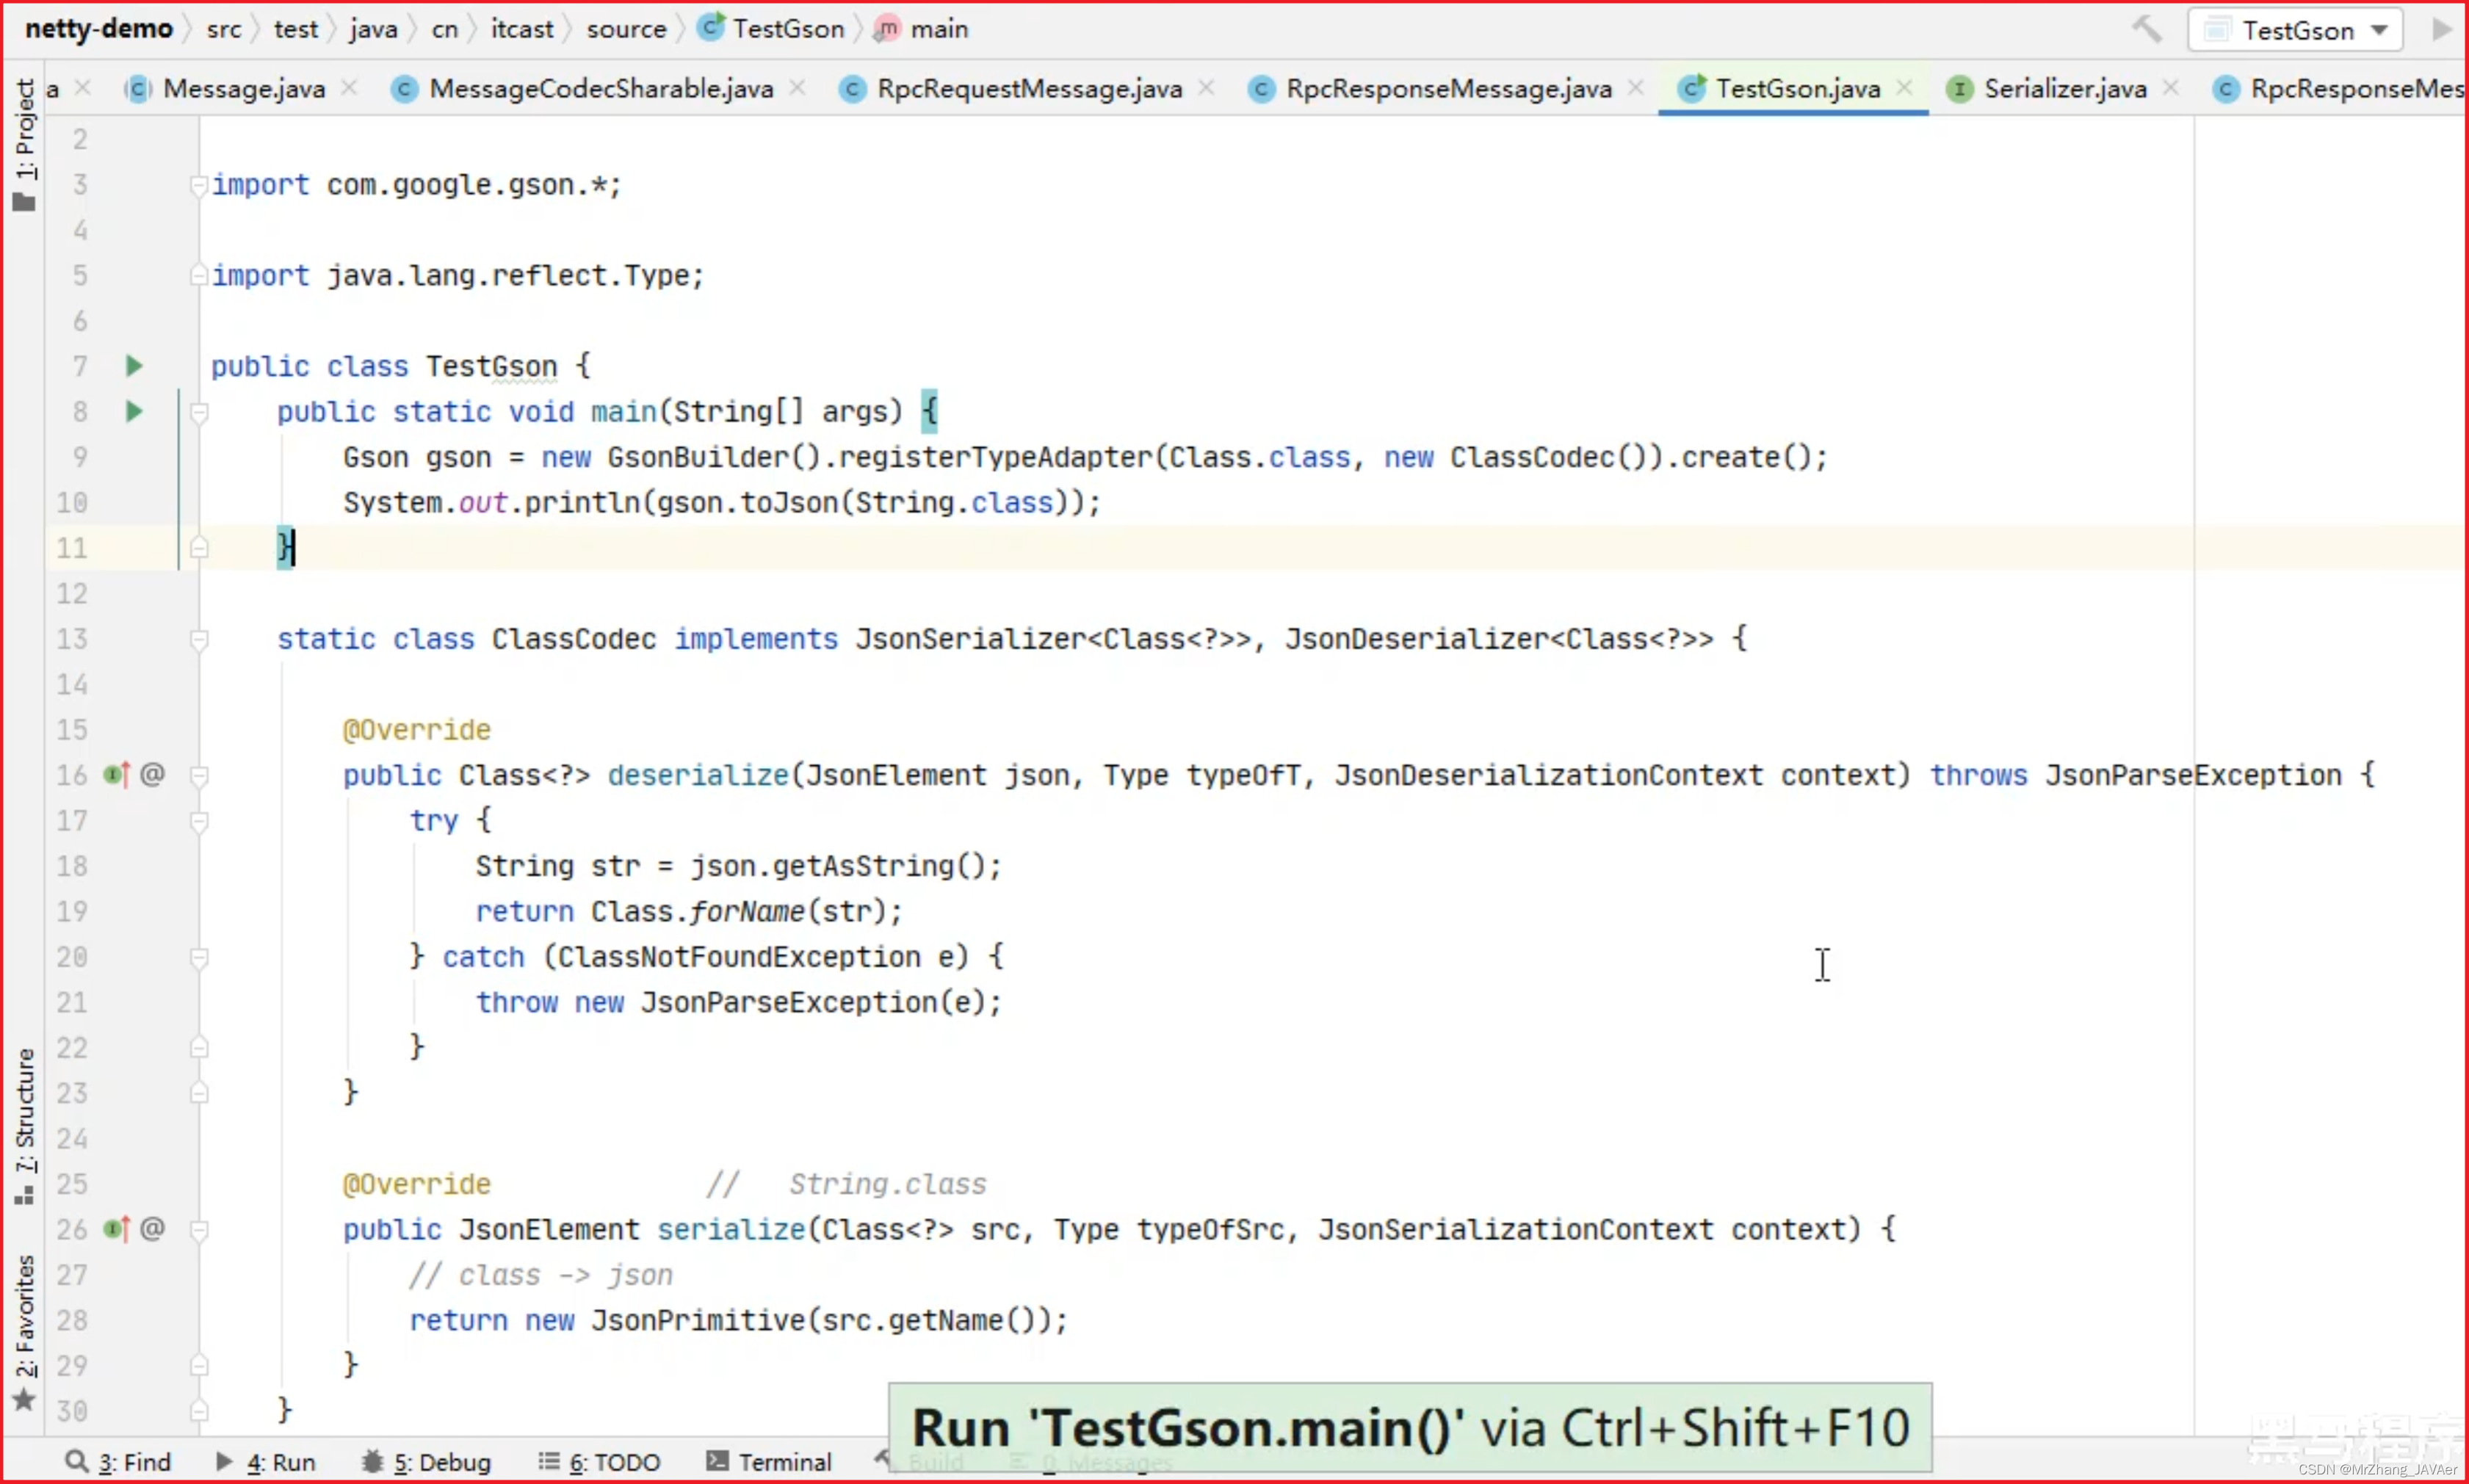The height and width of the screenshot is (1484, 2469).
Task: Collapse the serialize method fold at line 26
Action: (x=199, y=1230)
